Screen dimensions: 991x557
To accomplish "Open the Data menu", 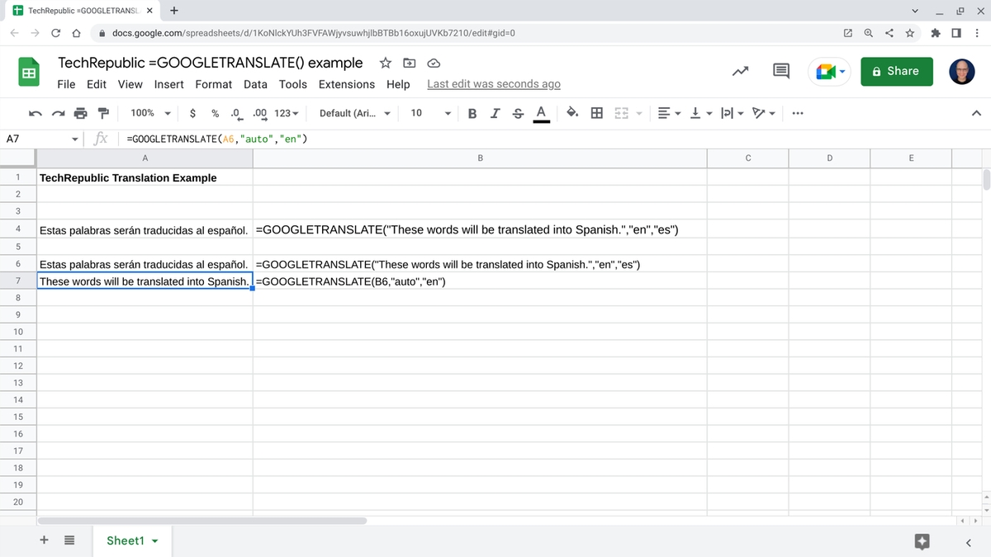I will (255, 84).
